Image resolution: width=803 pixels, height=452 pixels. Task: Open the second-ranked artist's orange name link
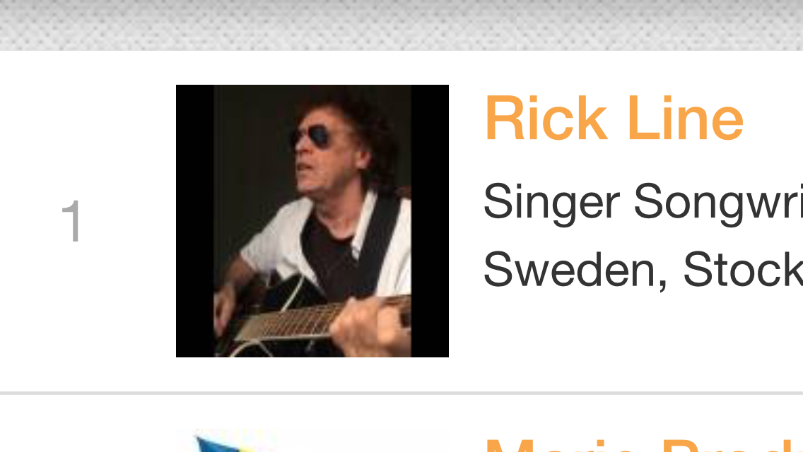click(643, 444)
